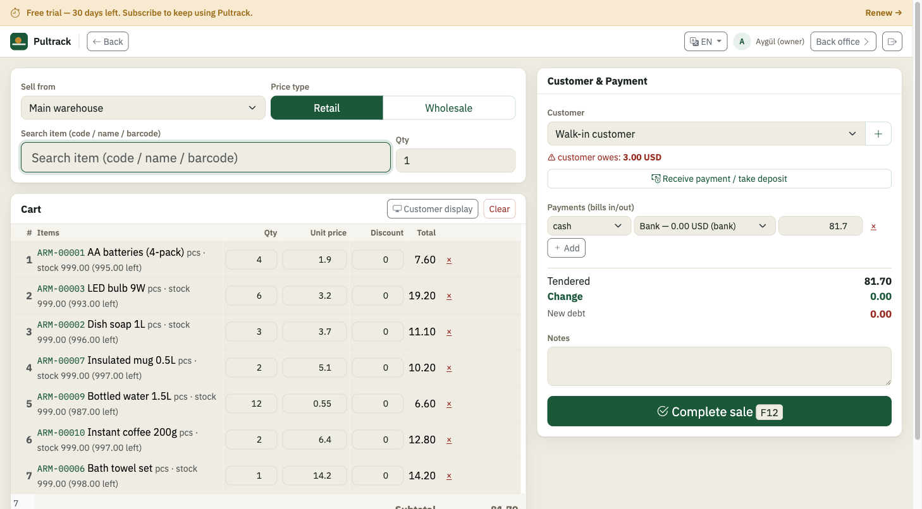This screenshot has width=922, height=509.
Task: Remove LED bulb 9W from cart
Action: tap(449, 296)
